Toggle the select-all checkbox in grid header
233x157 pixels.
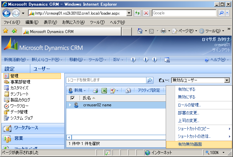point(73,98)
